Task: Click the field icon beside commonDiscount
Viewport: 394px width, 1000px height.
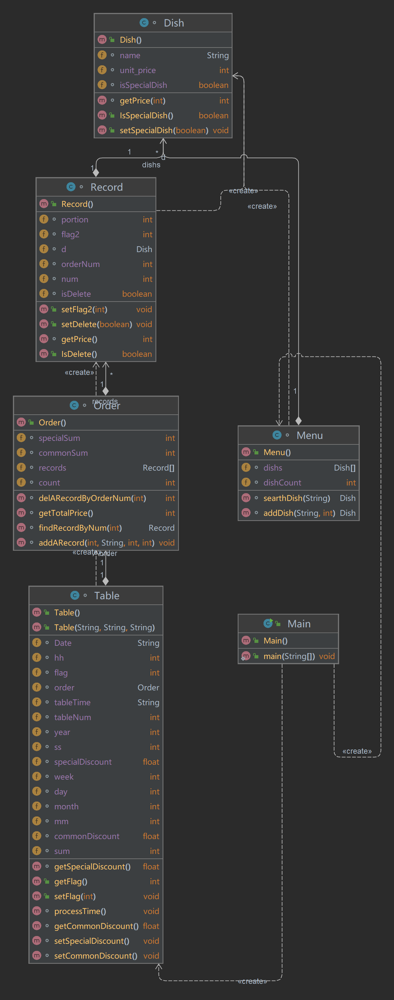Action: [37, 835]
